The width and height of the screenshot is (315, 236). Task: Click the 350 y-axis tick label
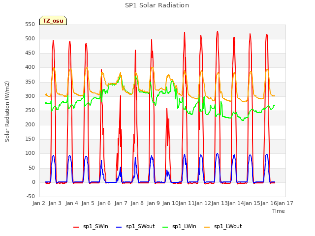pos(30,82)
